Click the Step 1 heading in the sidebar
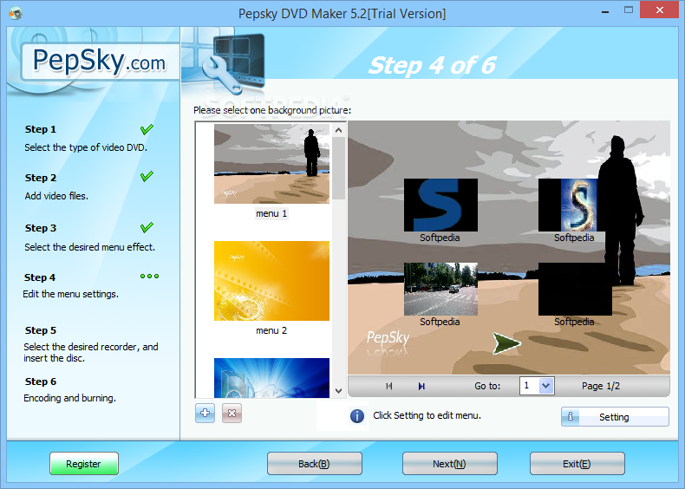Screen dimensions: 685x489 tap(40, 129)
